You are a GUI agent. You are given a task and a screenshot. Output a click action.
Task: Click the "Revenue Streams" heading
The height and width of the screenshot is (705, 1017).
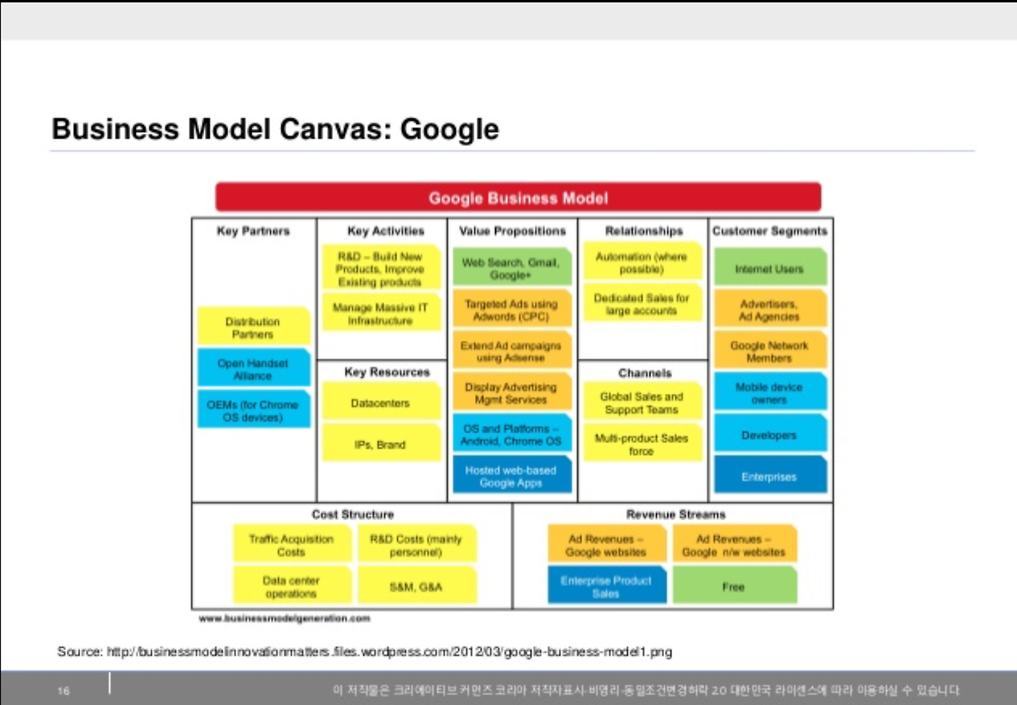[x=675, y=514]
